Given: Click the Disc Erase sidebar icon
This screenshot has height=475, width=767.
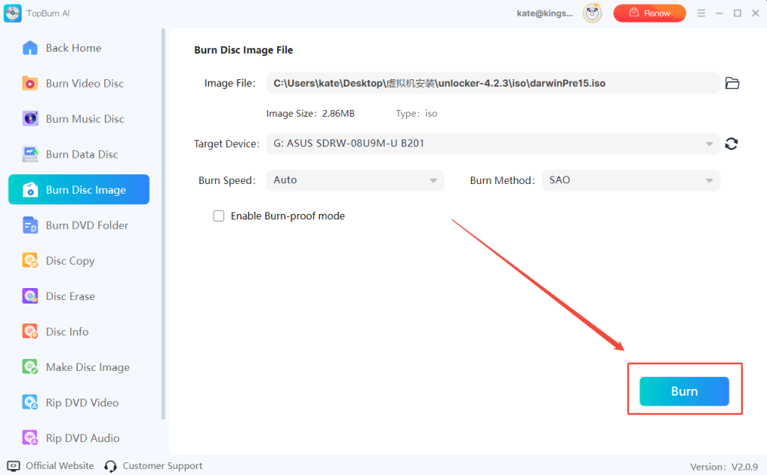Looking at the screenshot, I should click(30, 296).
